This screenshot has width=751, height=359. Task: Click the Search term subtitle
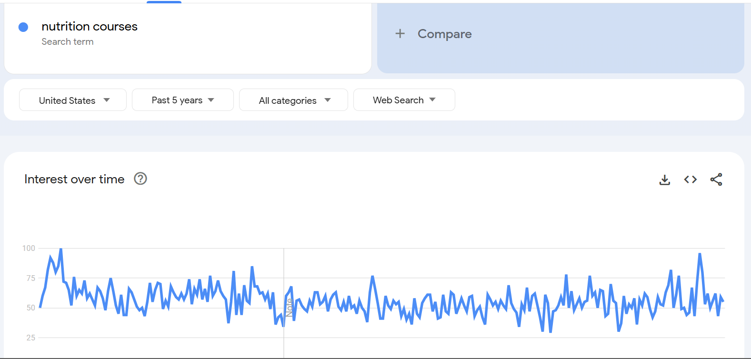click(x=68, y=41)
